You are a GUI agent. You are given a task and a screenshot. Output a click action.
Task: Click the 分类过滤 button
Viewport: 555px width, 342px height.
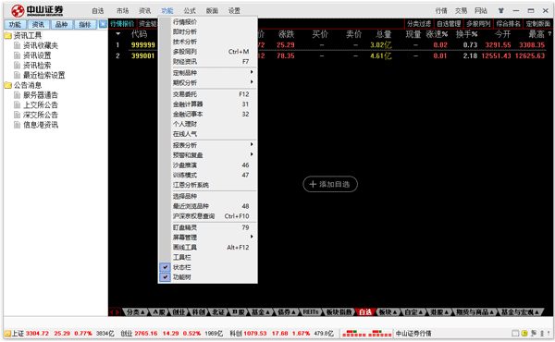point(419,24)
